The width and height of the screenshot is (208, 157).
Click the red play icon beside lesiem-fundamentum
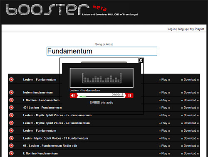click(x=11, y=92)
